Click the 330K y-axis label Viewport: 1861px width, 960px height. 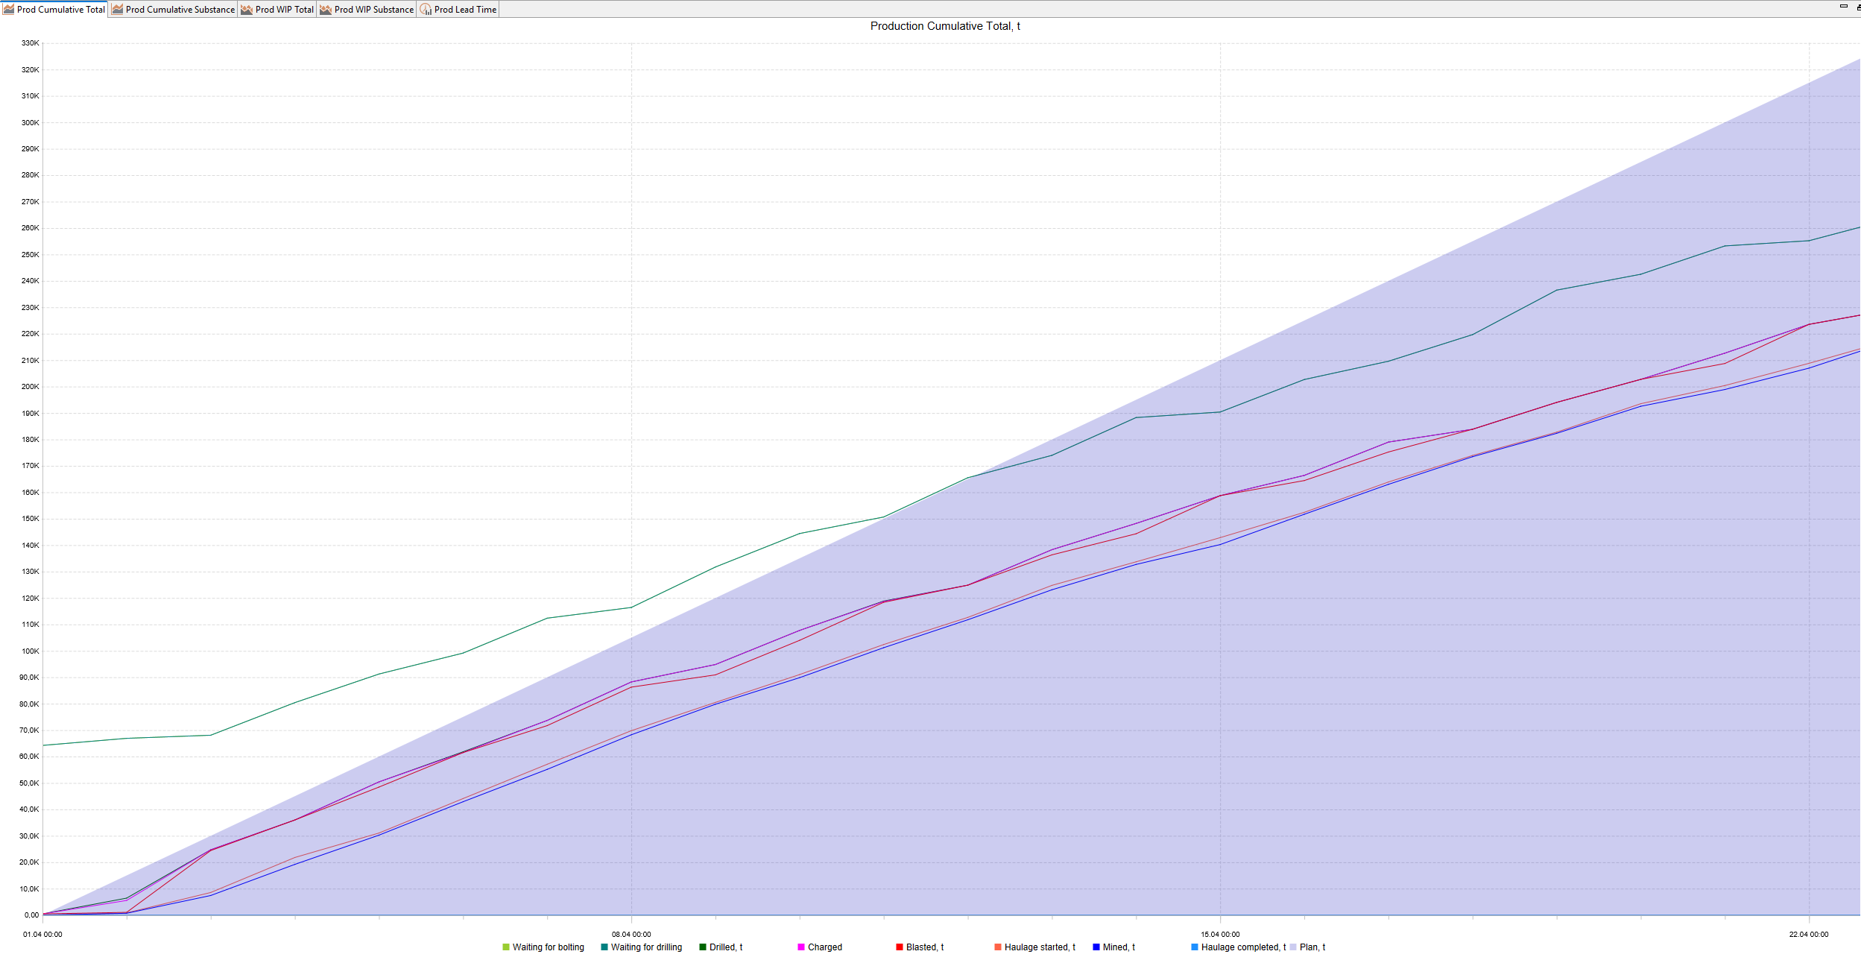[x=31, y=43]
